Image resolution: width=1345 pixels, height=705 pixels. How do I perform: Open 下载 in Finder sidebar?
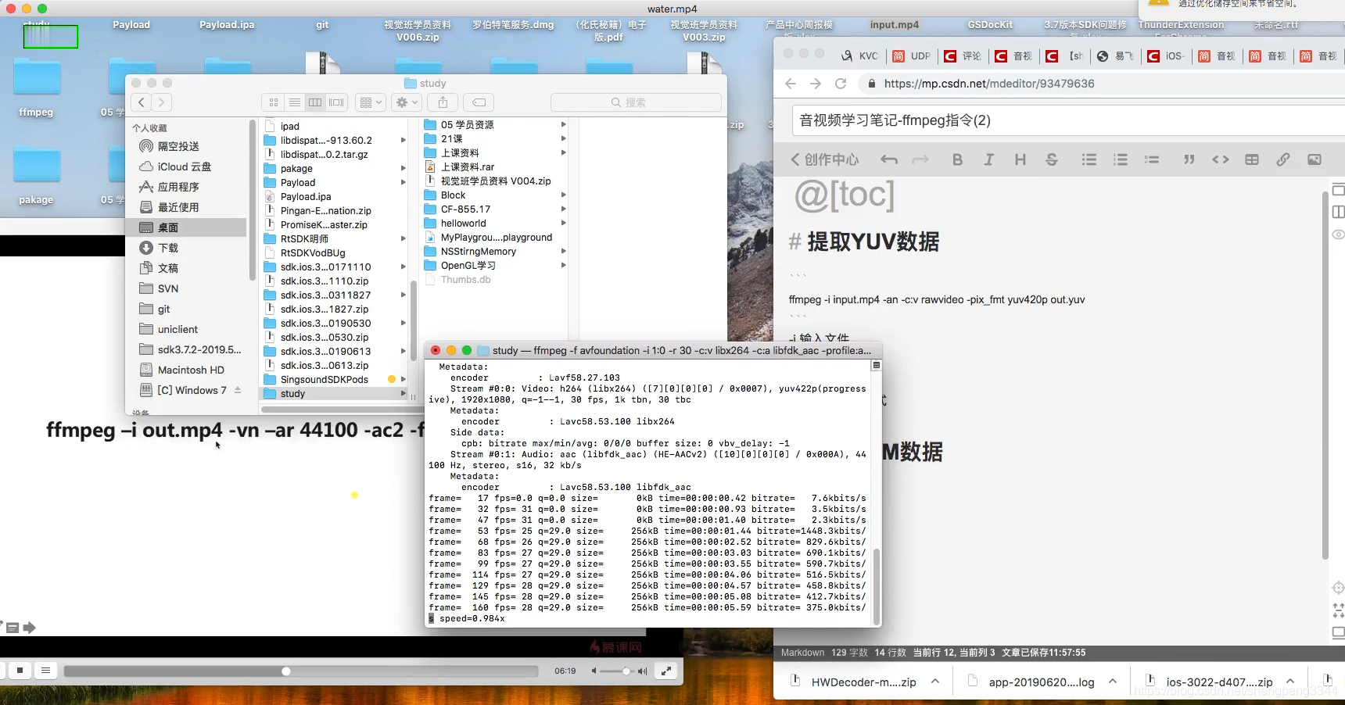tap(168, 248)
